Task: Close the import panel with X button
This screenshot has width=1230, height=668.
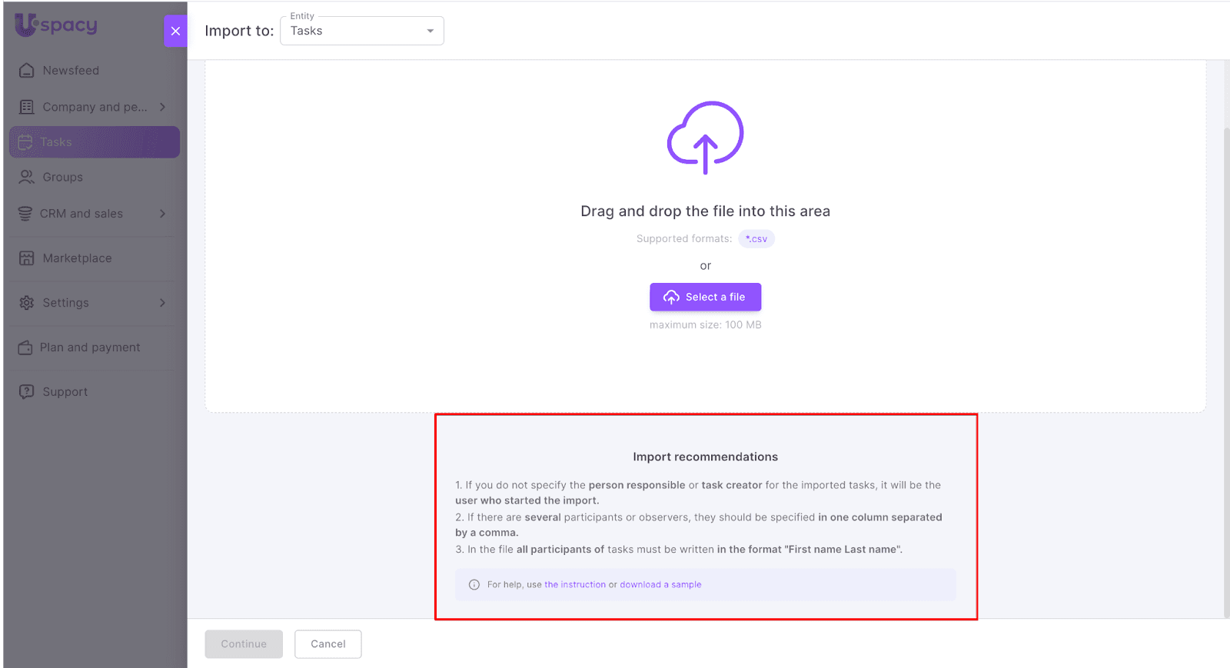Action: point(175,32)
